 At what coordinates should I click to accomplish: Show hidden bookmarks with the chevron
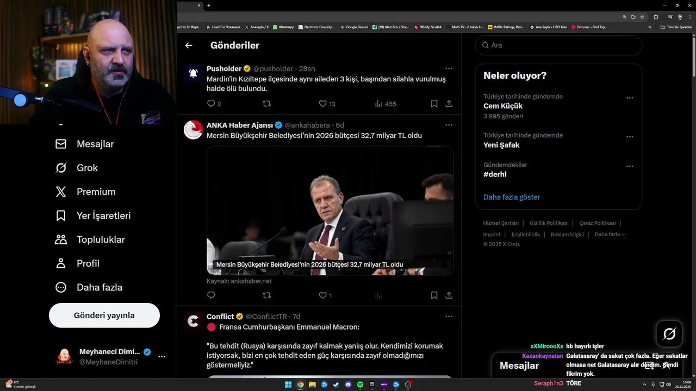coord(649,27)
